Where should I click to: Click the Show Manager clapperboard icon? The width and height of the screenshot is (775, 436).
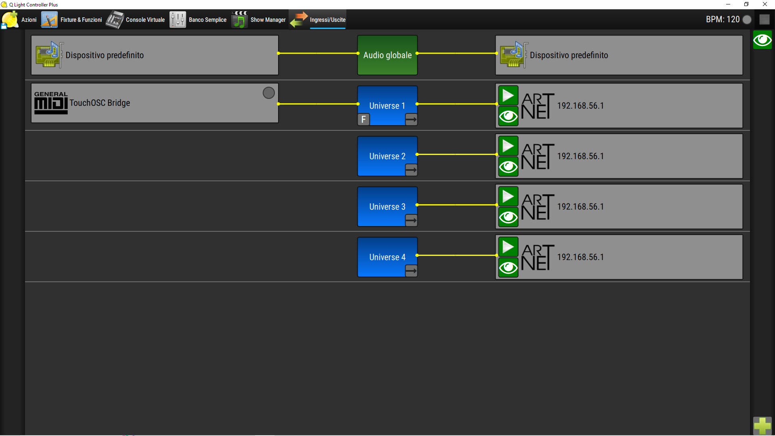pyautogui.click(x=239, y=20)
